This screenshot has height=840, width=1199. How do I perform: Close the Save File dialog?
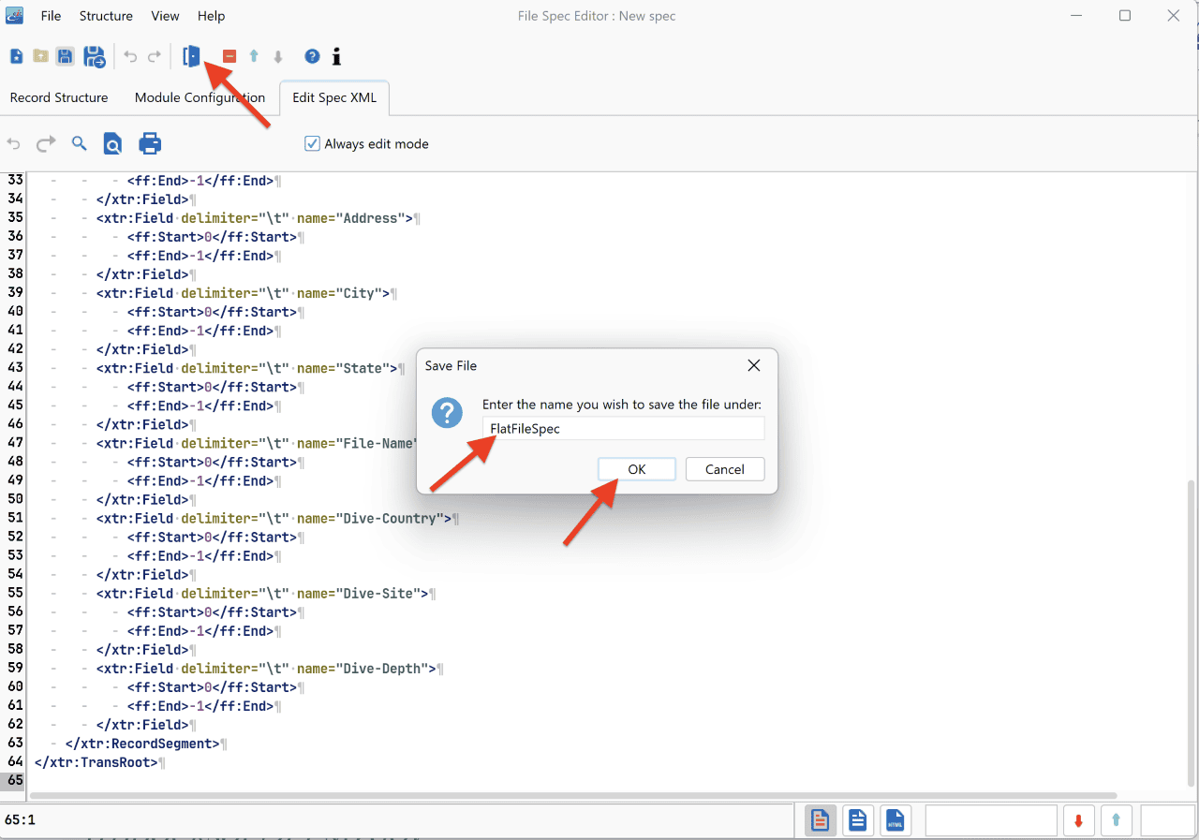754,365
